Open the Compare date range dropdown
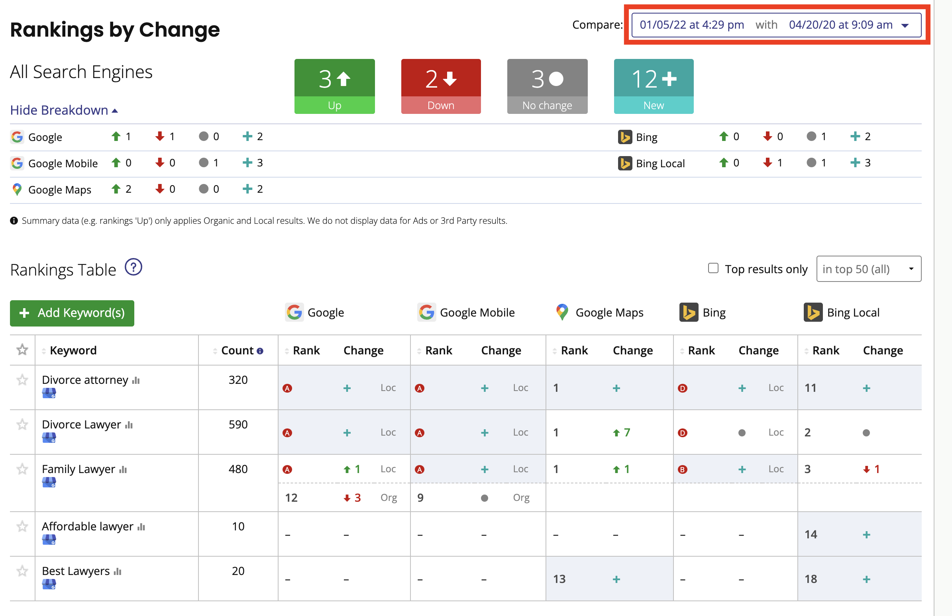The width and height of the screenshot is (952, 616). (776, 25)
